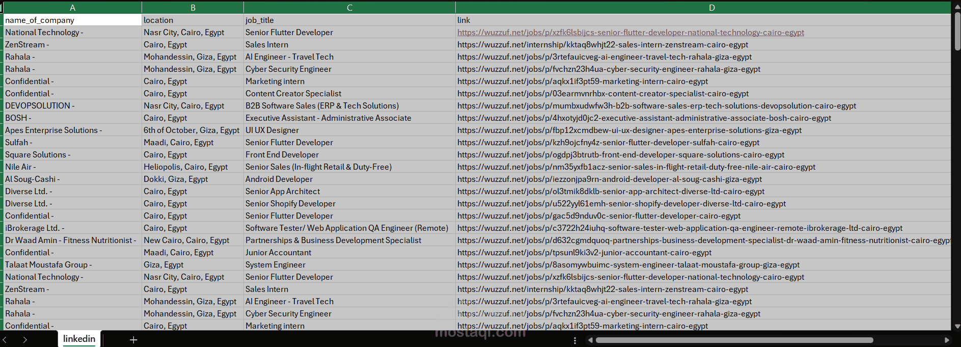This screenshot has height=347, width=961.
Task: Add a new sheet with the plus icon
Action: (133, 339)
